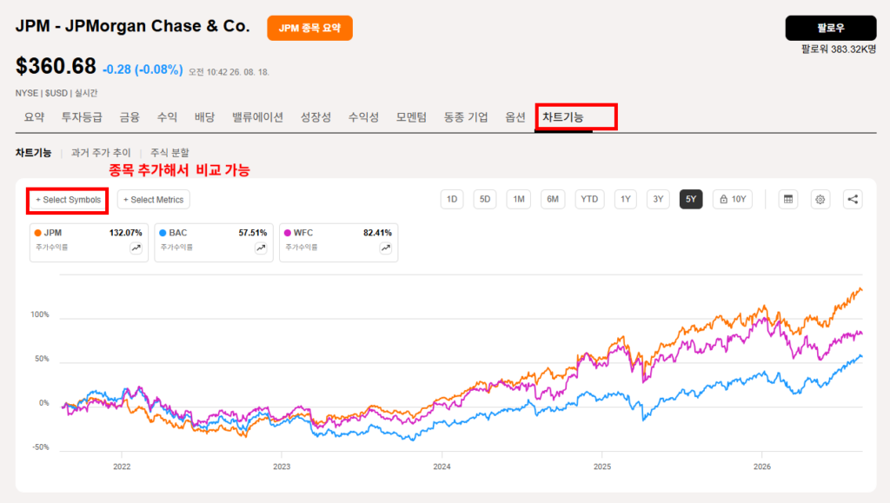Image resolution: width=890 pixels, height=503 pixels.
Task: Click BAC blue color dot
Action: pos(163,233)
